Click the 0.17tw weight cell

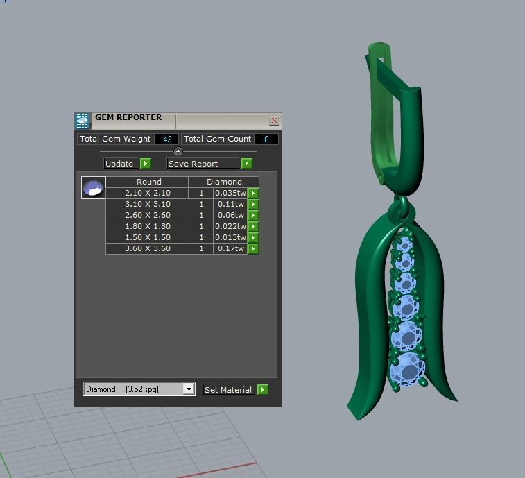(230, 248)
